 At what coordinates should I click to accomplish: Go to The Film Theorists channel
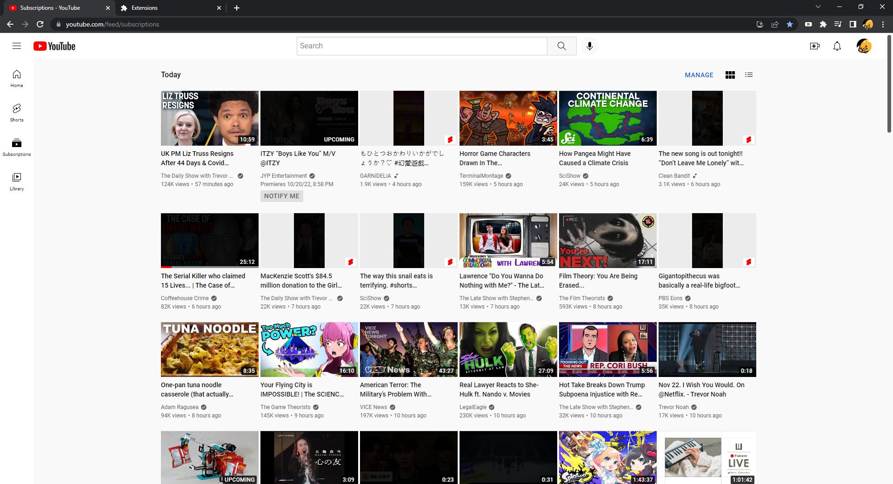582,298
